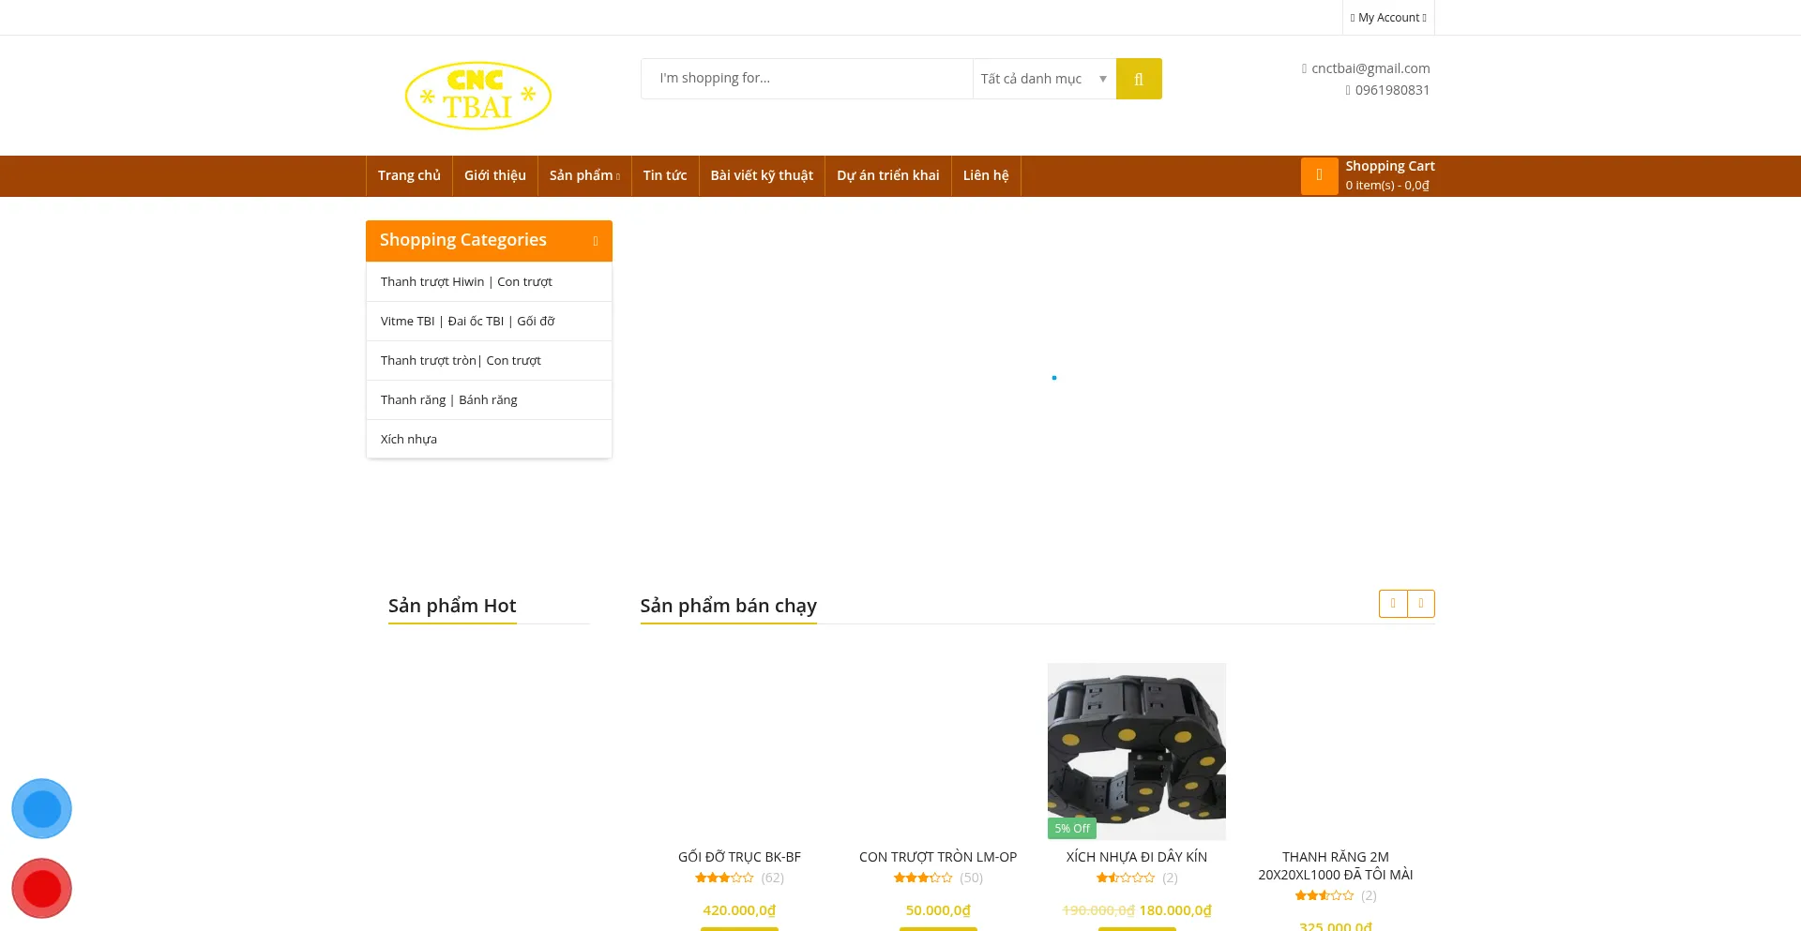1801x931 pixels.
Task: Focus the I'm shopping for search field
Action: 807,79
